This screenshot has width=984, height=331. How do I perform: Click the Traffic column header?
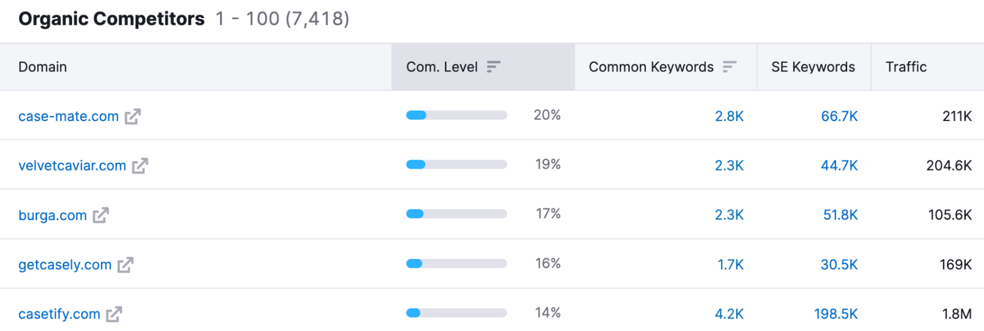point(906,67)
